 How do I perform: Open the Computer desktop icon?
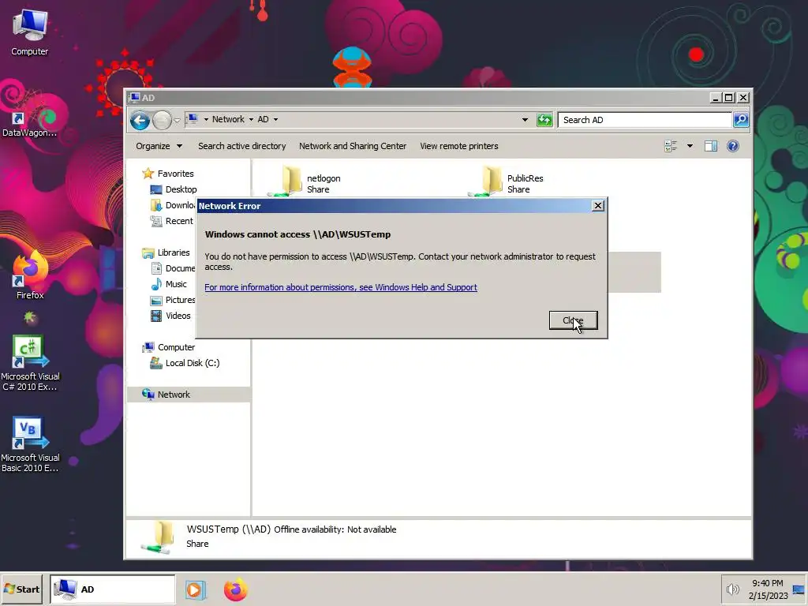pyautogui.click(x=30, y=33)
